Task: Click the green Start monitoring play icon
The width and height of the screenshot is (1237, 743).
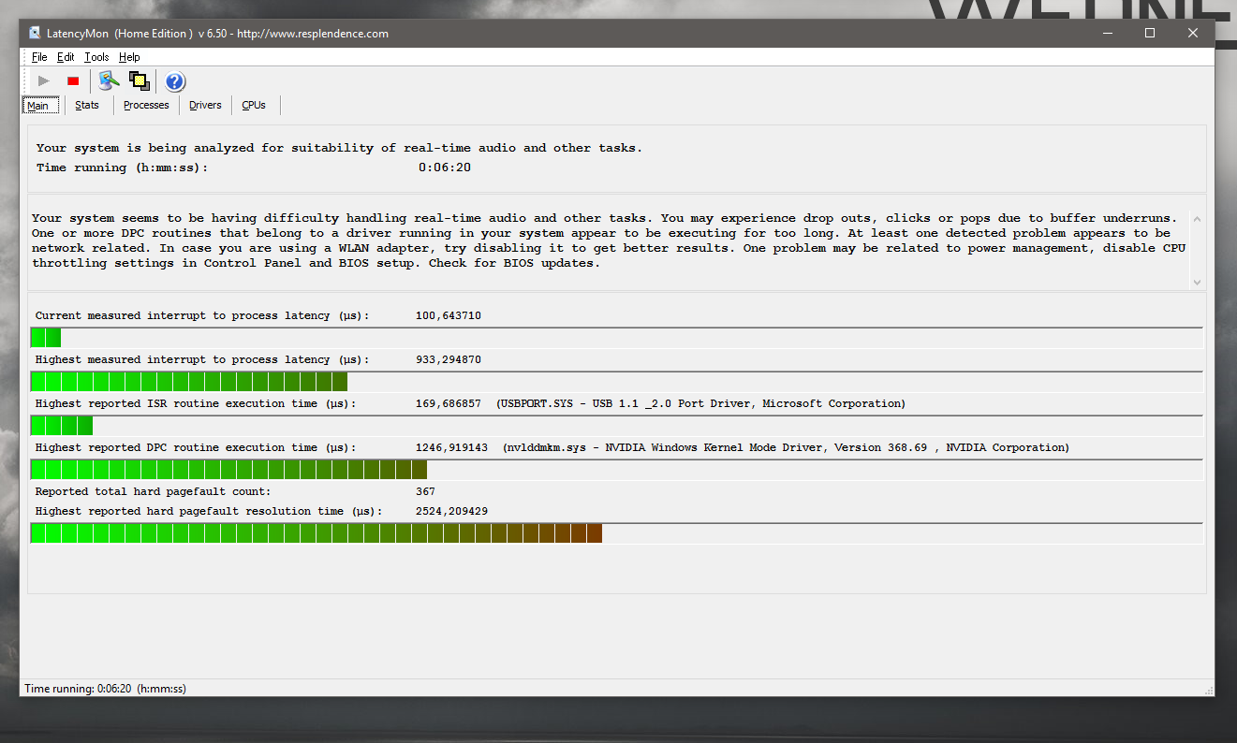Action: pyautogui.click(x=43, y=81)
